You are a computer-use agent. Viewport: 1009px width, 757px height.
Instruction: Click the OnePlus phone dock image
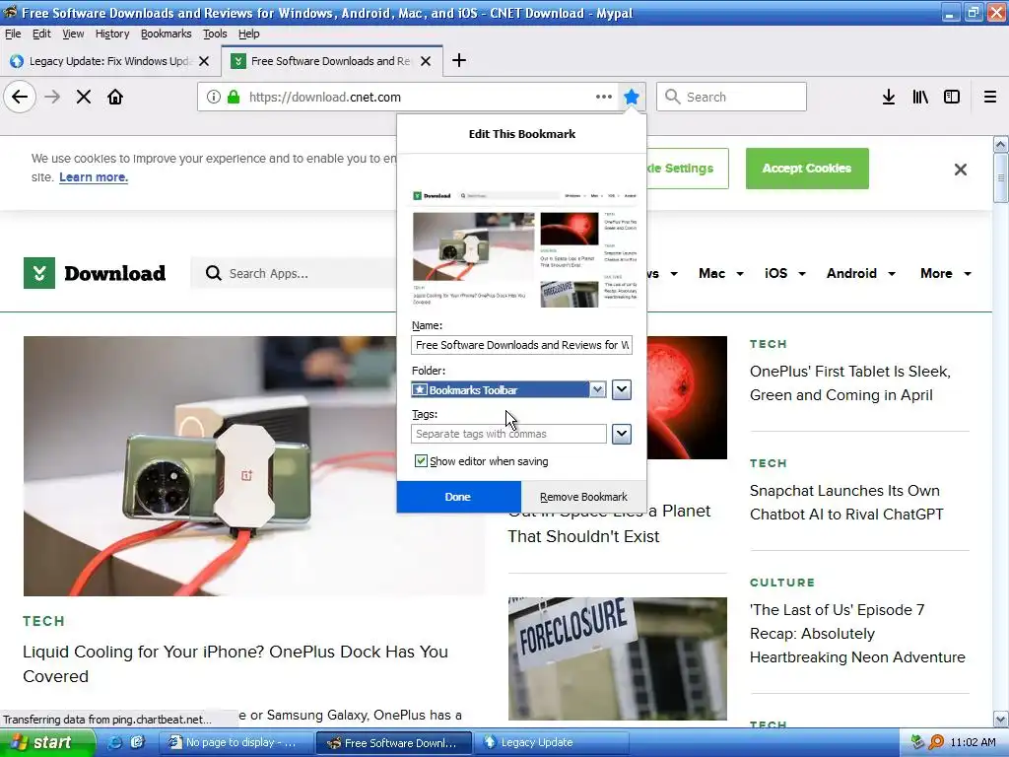(210, 466)
